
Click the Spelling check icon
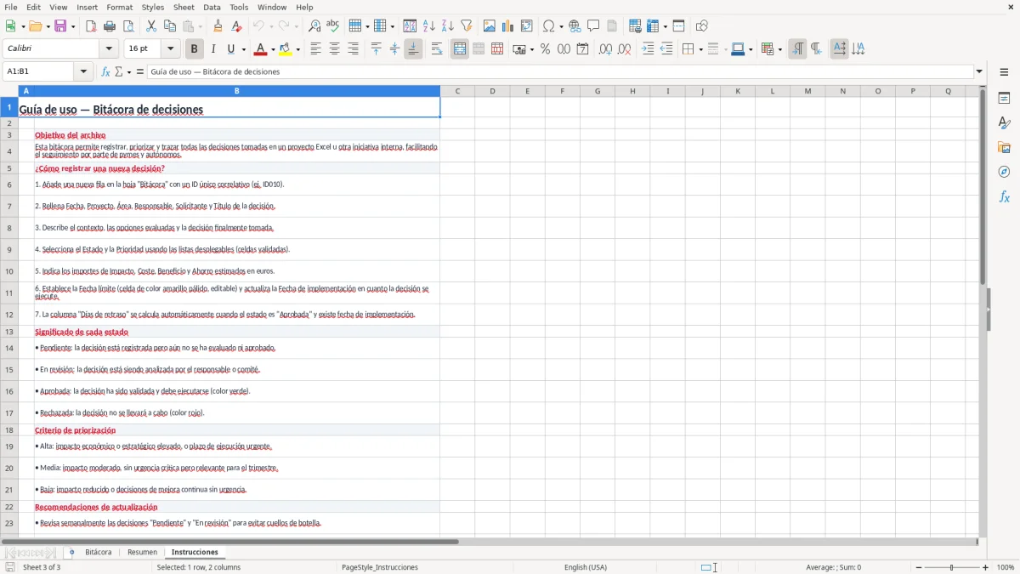point(333,26)
